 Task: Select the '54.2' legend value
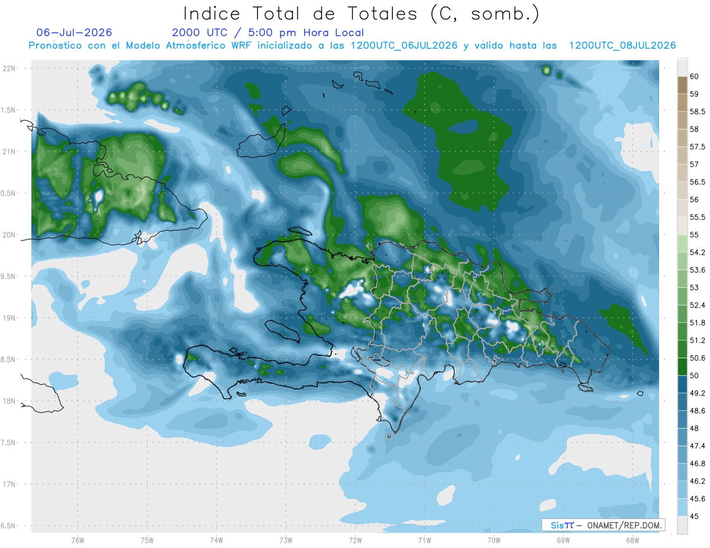[698, 252]
